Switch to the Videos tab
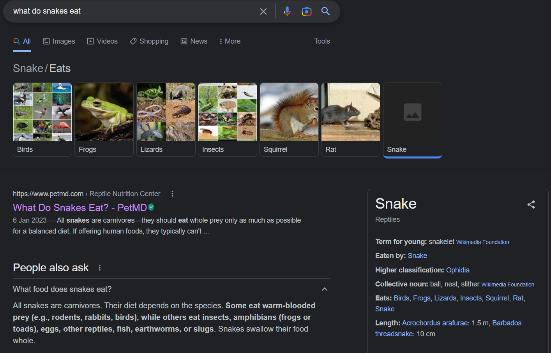The width and height of the screenshot is (551, 353). pos(102,41)
